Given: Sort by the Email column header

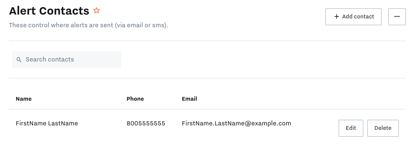Looking at the screenshot, I should (x=190, y=99).
